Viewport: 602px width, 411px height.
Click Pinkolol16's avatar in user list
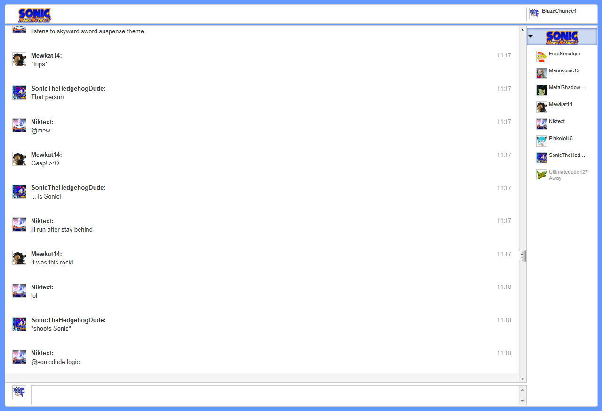(541, 141)
